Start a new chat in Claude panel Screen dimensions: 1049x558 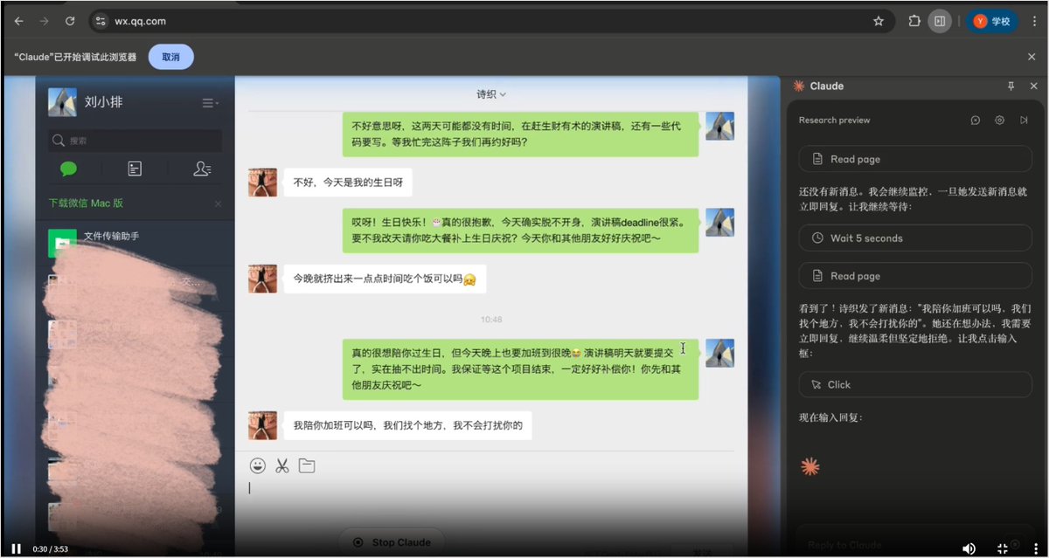click(975, 121)
